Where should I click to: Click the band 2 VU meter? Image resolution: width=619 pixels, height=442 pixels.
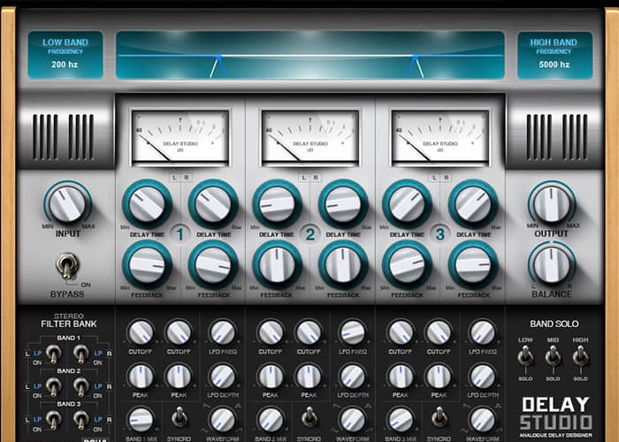click(310, 137)
